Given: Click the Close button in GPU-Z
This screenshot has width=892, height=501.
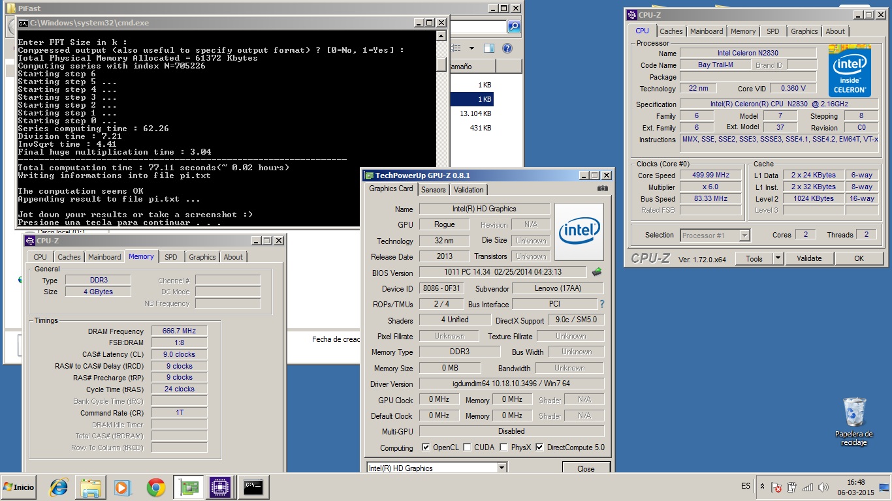Looking at the screenshot, I should (586, 468).
